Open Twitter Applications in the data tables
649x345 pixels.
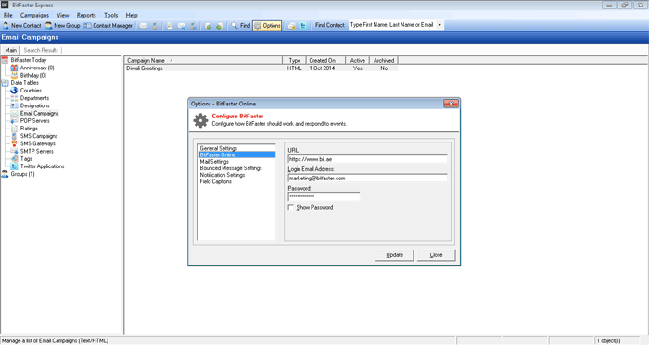point(43,166)
